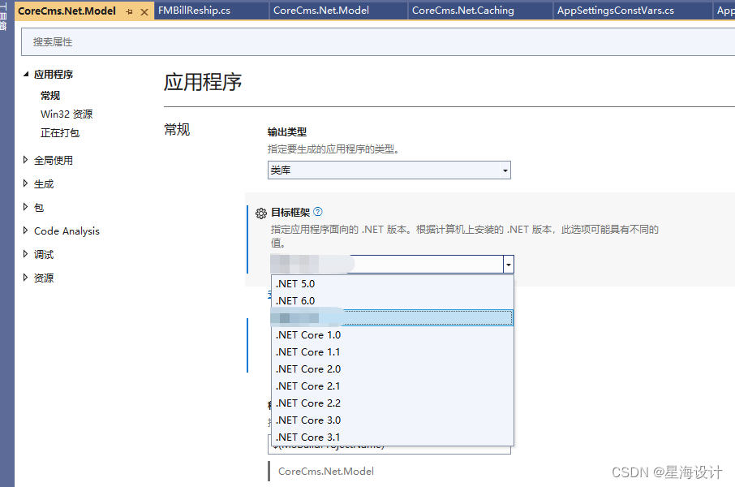Choose .NET Core 2.1

tap(393, 386)
